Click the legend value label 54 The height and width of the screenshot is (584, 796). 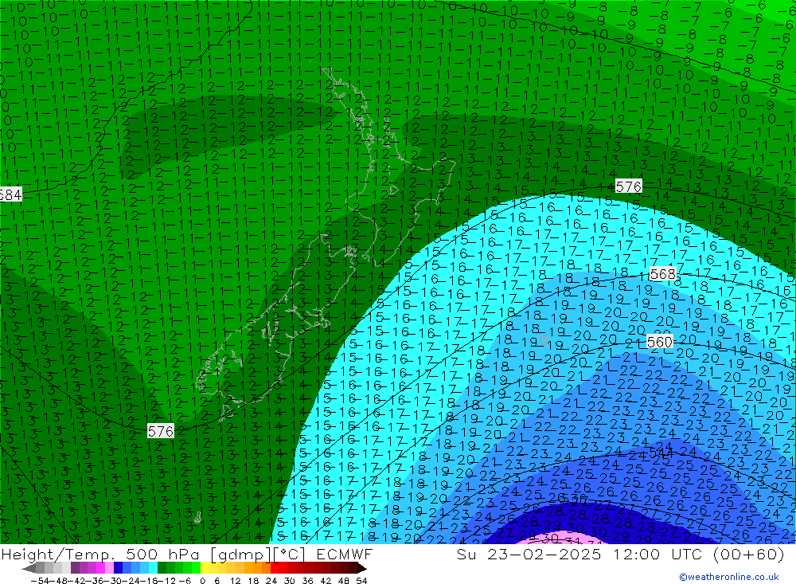tap(361, 581)
